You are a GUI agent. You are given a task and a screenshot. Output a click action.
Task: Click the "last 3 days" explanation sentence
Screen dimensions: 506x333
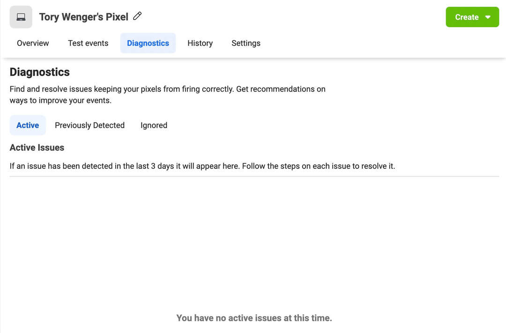coord(202,166)
